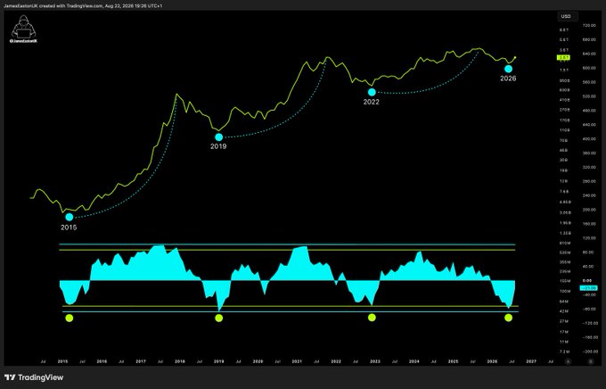Select the cyan 2026 bottom marker
This screenshot has height=389, width=606.
(x=508, y=69)
